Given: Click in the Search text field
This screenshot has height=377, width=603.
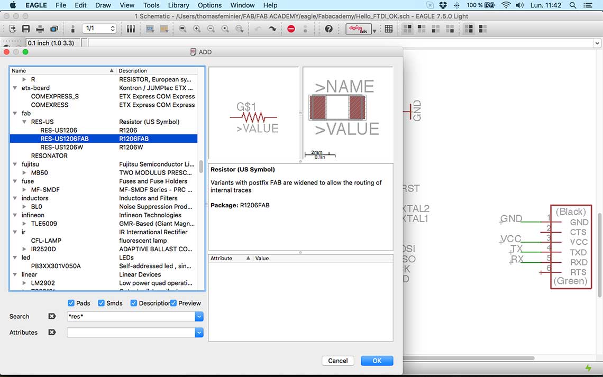Looking at the screenshot, I should point(131,316).
